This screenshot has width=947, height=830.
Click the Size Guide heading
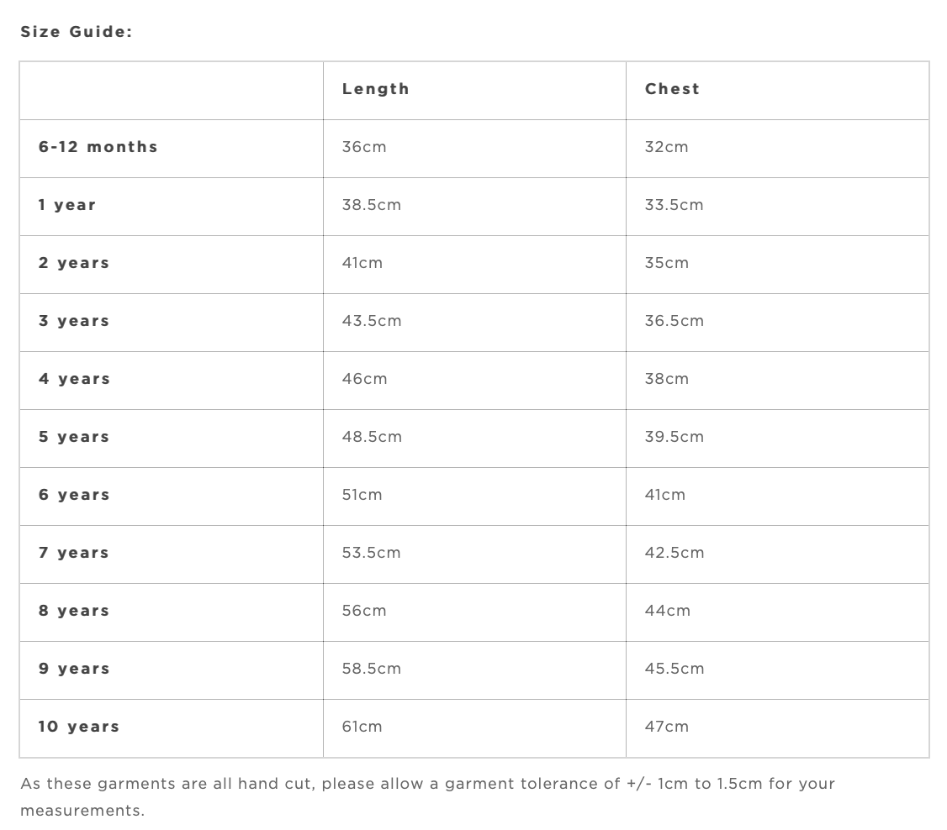point(77,32)
